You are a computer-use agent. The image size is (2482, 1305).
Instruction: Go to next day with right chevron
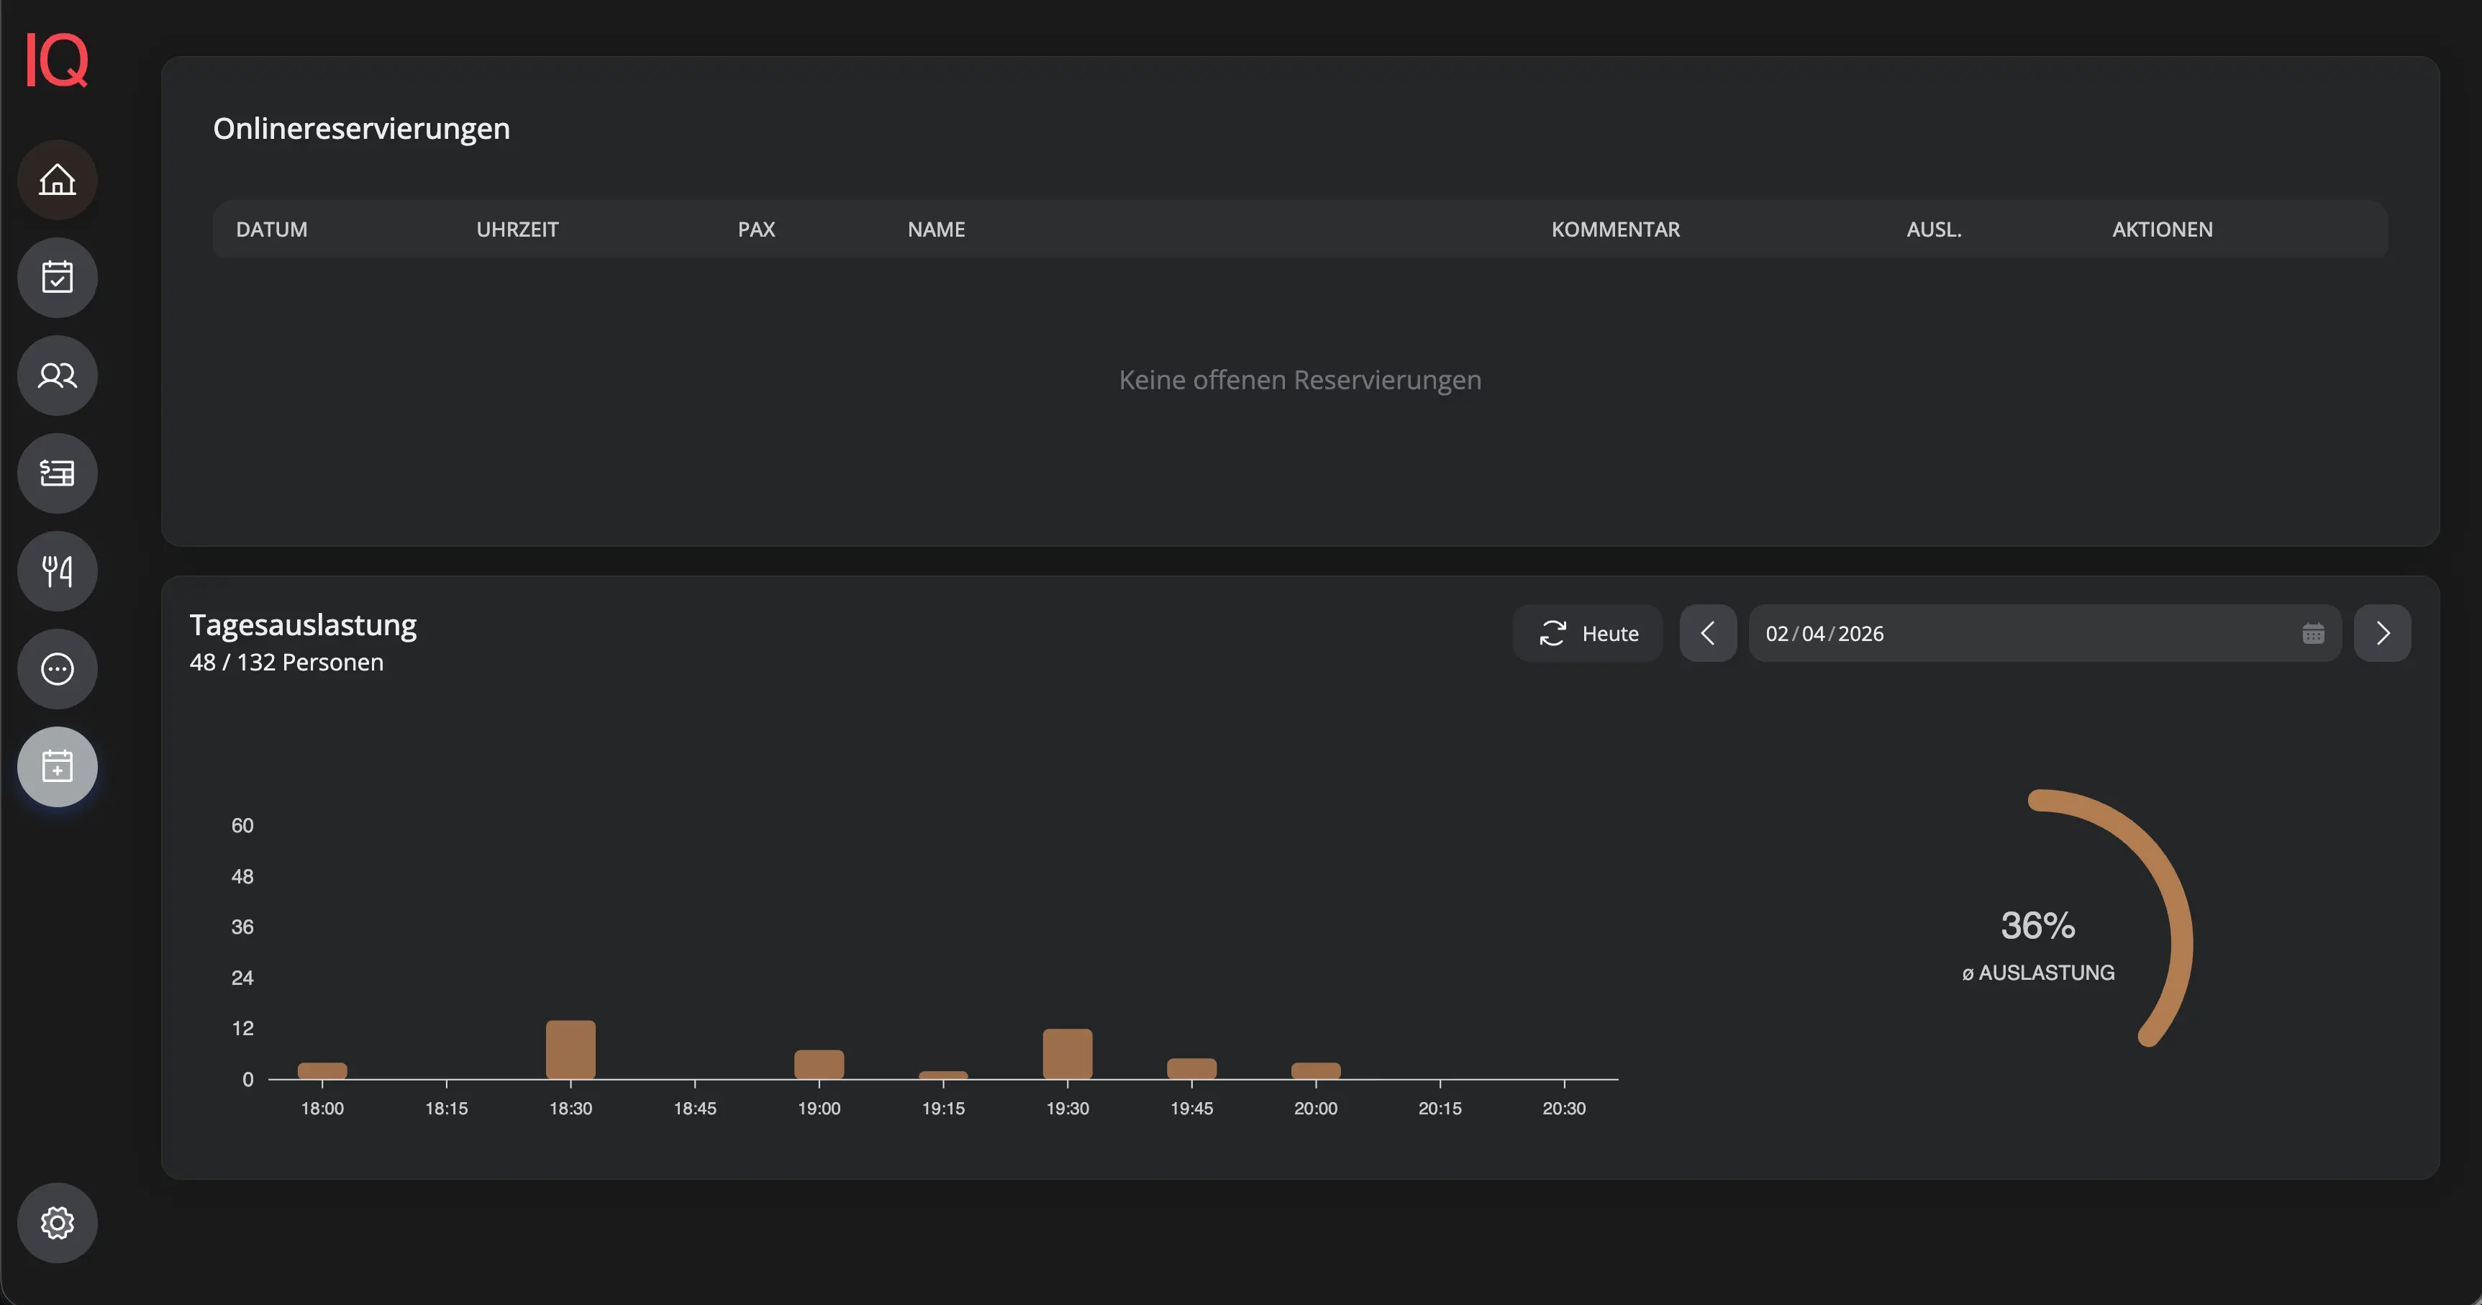tap(2382, 633)
